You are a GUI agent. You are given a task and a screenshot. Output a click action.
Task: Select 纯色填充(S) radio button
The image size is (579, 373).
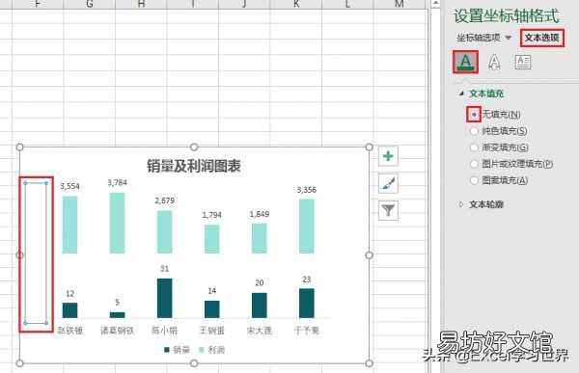[x=474, y=131]
